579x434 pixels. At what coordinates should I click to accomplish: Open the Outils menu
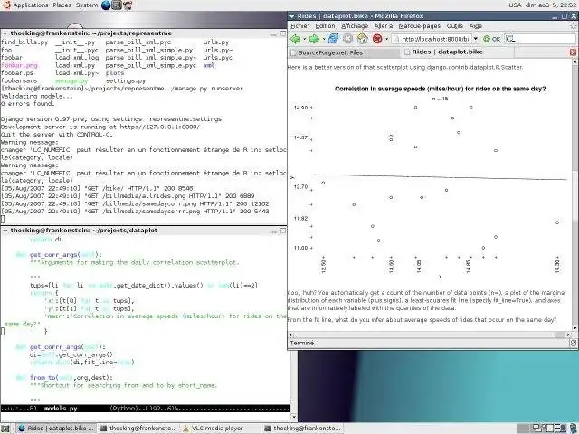(454, 26)
